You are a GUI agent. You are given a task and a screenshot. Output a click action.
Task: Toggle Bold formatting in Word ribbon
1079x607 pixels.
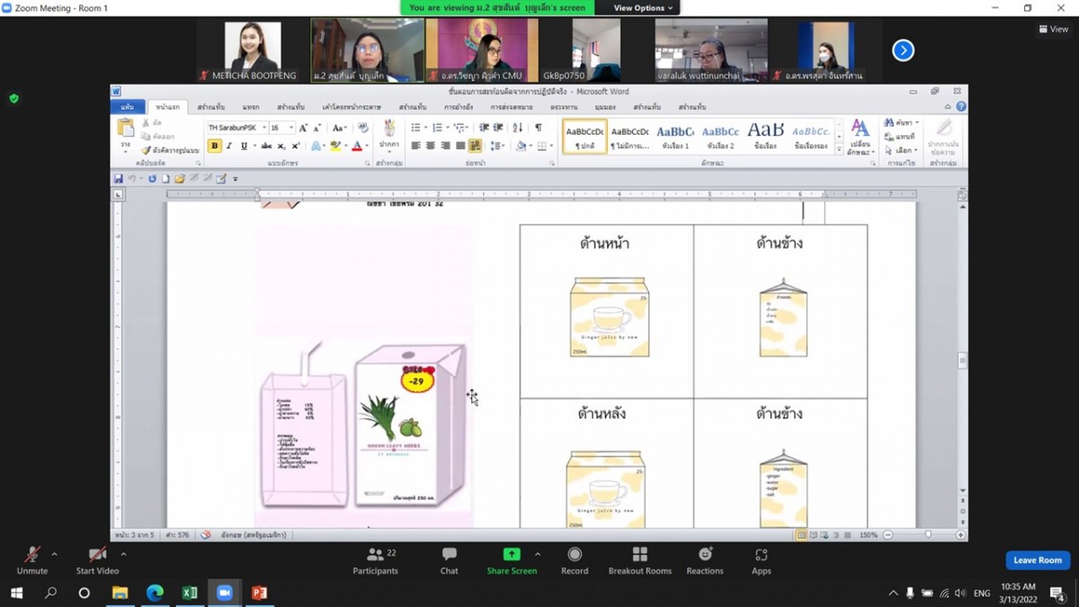point(214,146)
